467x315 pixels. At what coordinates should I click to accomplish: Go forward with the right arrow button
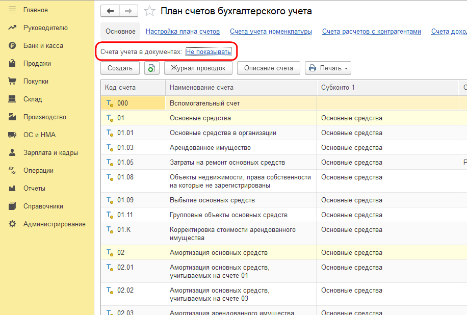tap(128, 11)
